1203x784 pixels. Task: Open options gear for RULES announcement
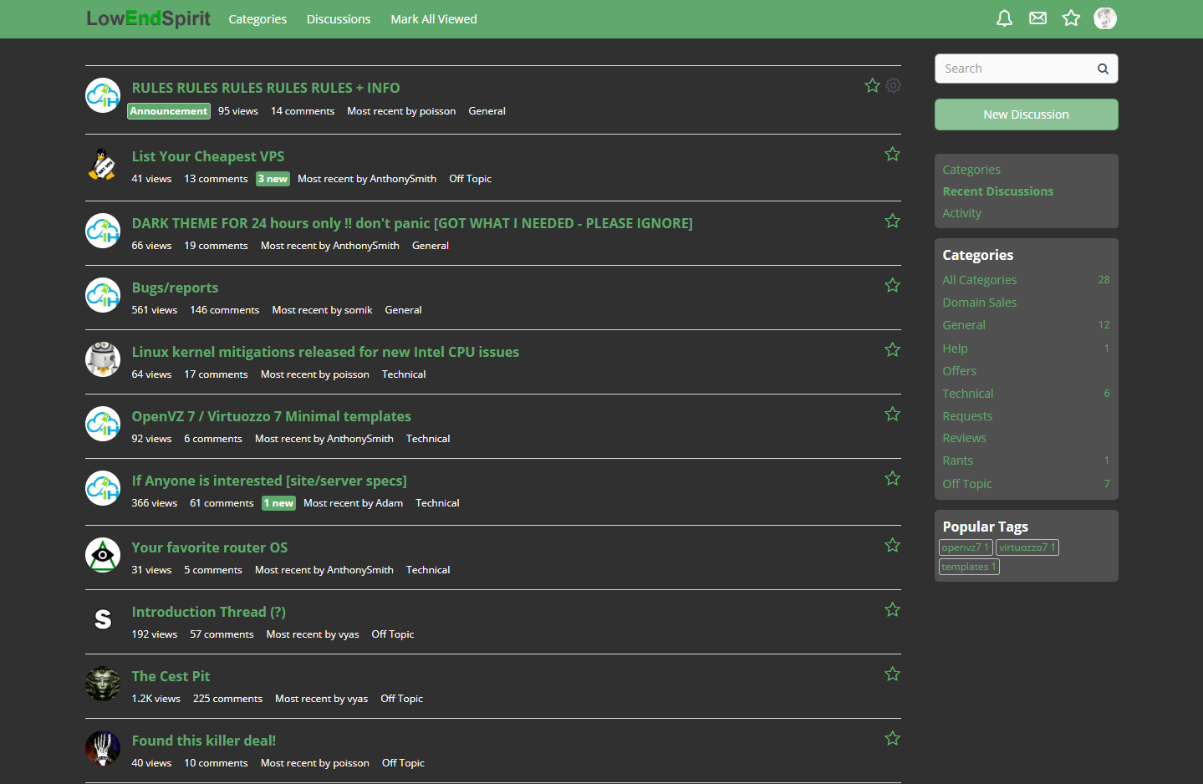coord(893,85)
